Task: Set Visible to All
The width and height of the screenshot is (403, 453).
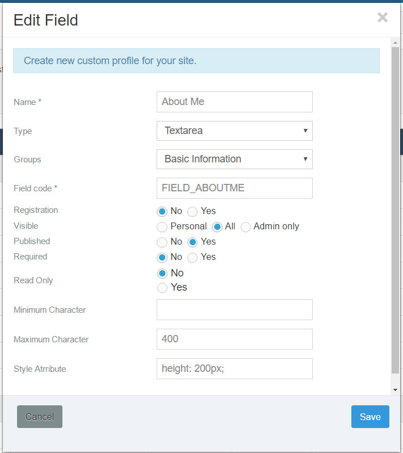Action: (217, 227)
